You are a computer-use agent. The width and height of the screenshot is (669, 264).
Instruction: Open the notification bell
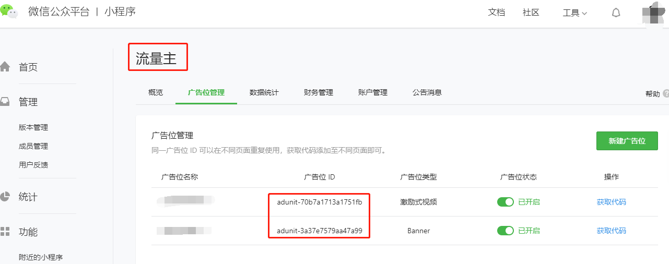coord(616,13)
